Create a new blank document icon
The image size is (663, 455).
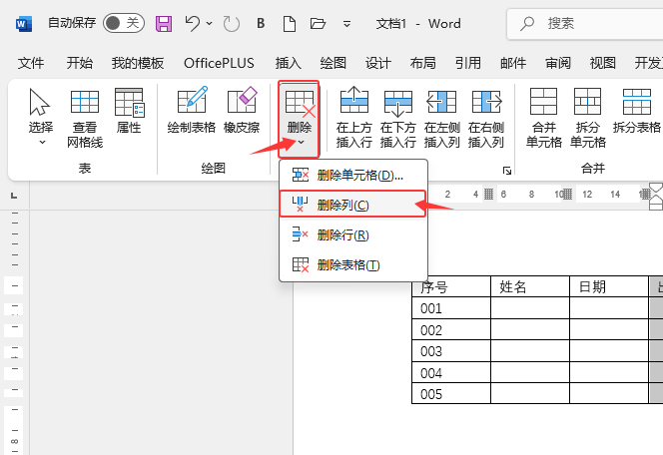[290, 24]
